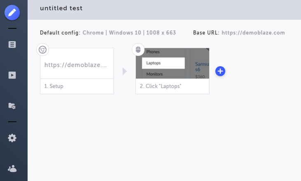Viewport: 301px width, 181px height.
Task: Click the Chrome icon on Setup step
Action: (x=42, y=50)
